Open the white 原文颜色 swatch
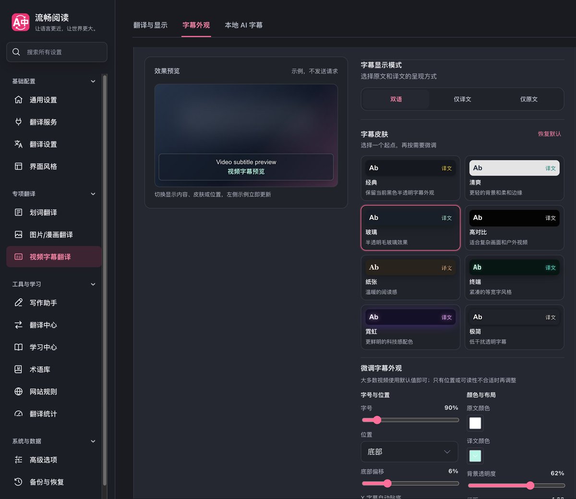This screenshot has height=499, width=576. point(475,423)
